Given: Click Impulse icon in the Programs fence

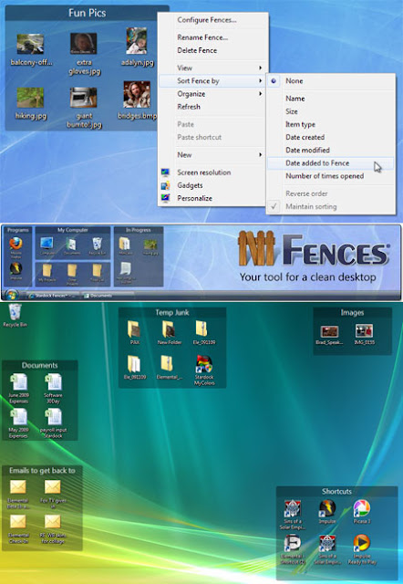Looking at the screenshot, I should click(15, 268).
